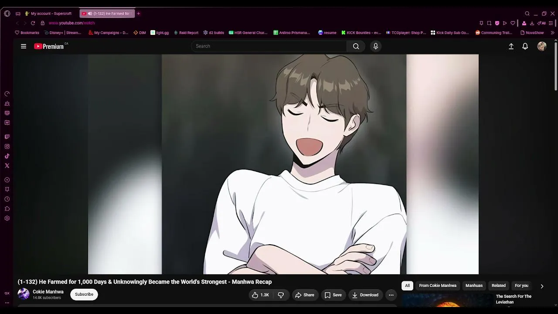Open the Bookmarks folder menu
558x314 pixels.
point(27,33)
